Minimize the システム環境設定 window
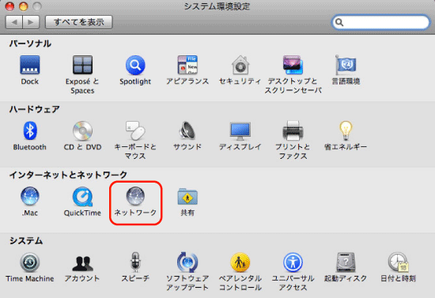The image size is (435, 298). (x=23, y=6)
